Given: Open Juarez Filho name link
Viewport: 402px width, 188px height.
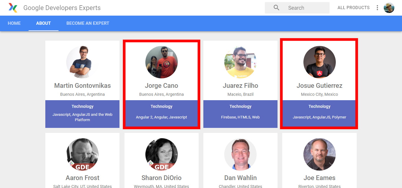Looking at the screenshot, I should pos(240,86).
